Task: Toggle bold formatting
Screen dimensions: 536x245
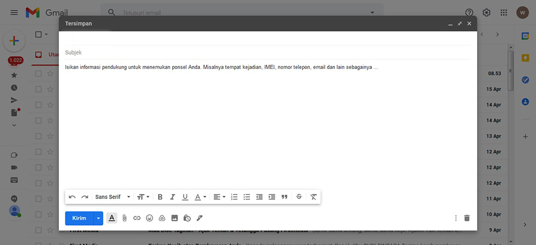Action: (160, 197)
